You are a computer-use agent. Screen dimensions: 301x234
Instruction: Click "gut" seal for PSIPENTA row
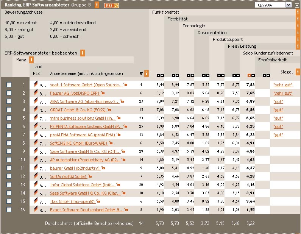278,126
